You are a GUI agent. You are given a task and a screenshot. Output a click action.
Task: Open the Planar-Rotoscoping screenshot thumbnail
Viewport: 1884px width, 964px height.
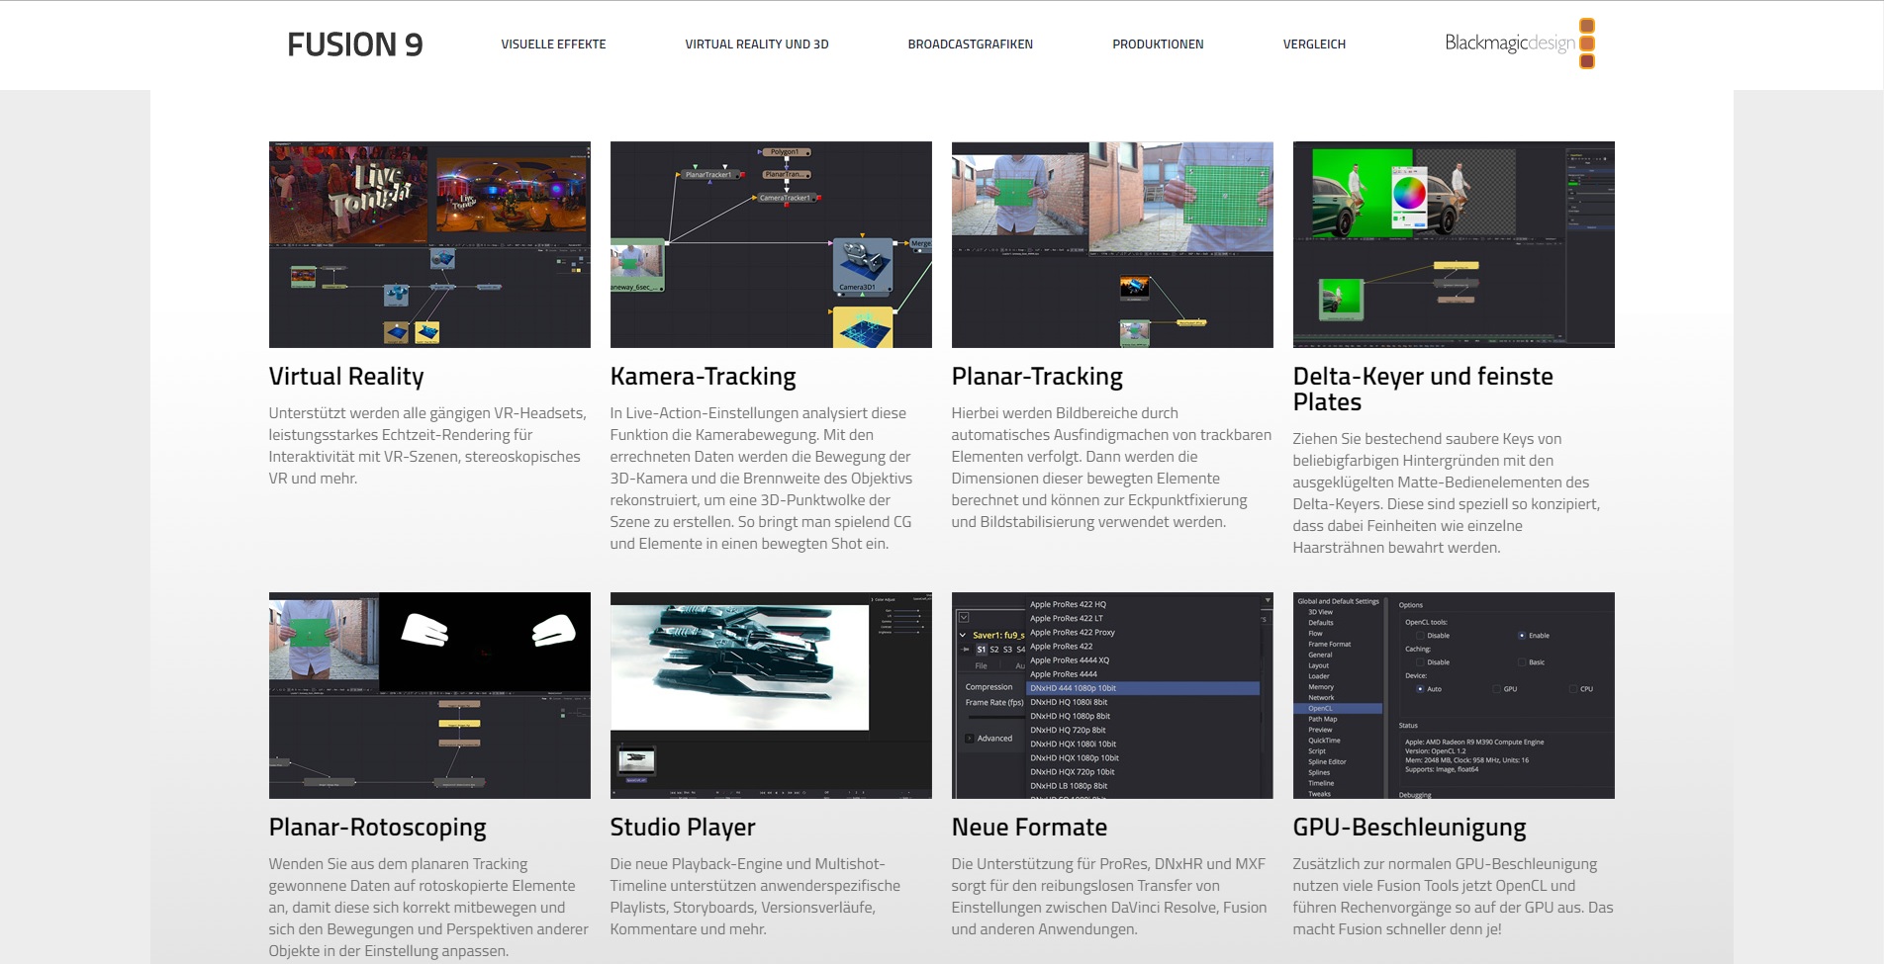click(x=429, y=695)
